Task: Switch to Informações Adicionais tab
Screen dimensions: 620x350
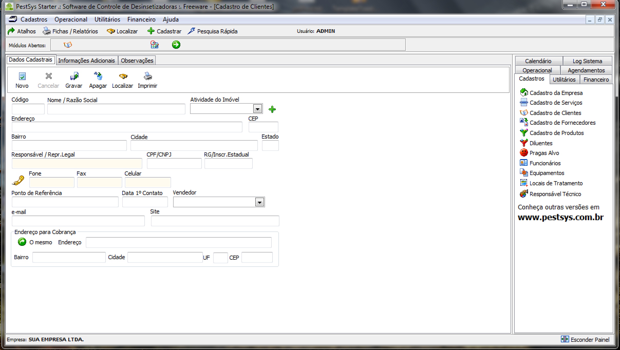Action: [x=87, y=61]
